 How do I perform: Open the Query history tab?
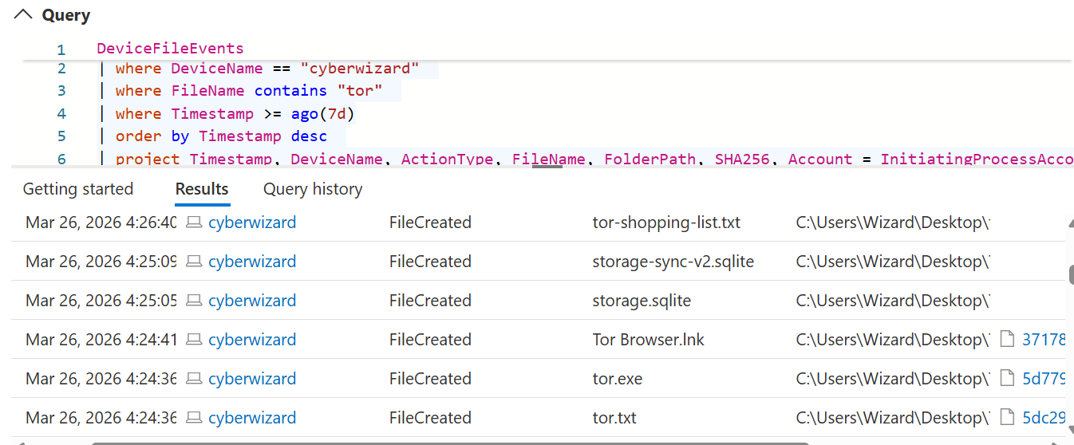313,189
